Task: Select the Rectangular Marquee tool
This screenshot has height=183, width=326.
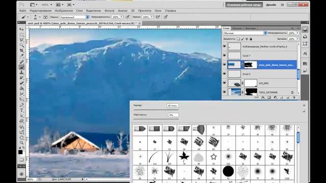Action: tap(21, 35)
